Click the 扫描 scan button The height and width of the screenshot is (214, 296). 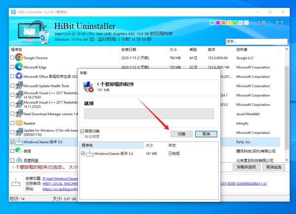point(182,134)
